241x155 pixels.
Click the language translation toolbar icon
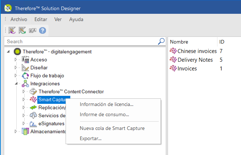[x=33, y=30]
